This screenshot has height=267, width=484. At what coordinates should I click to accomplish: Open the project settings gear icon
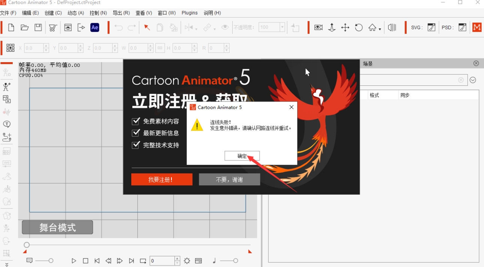point(187,261)
